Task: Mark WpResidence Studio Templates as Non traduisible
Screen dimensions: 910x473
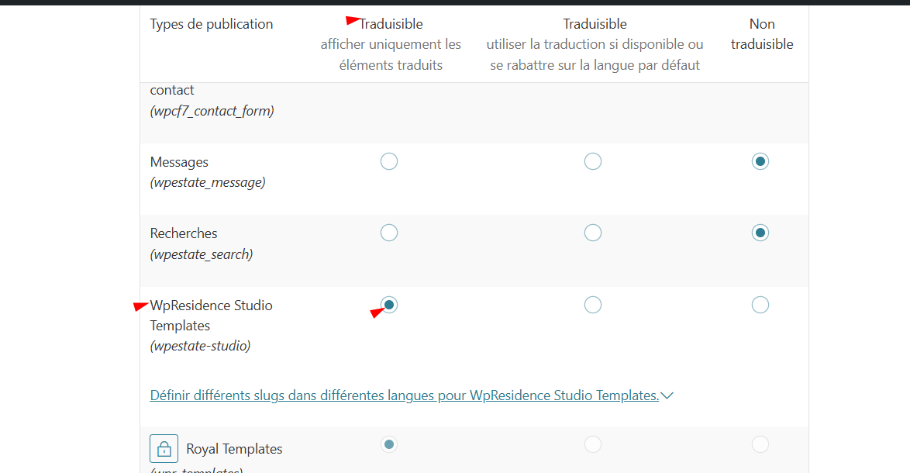Action: click(760, 305)
